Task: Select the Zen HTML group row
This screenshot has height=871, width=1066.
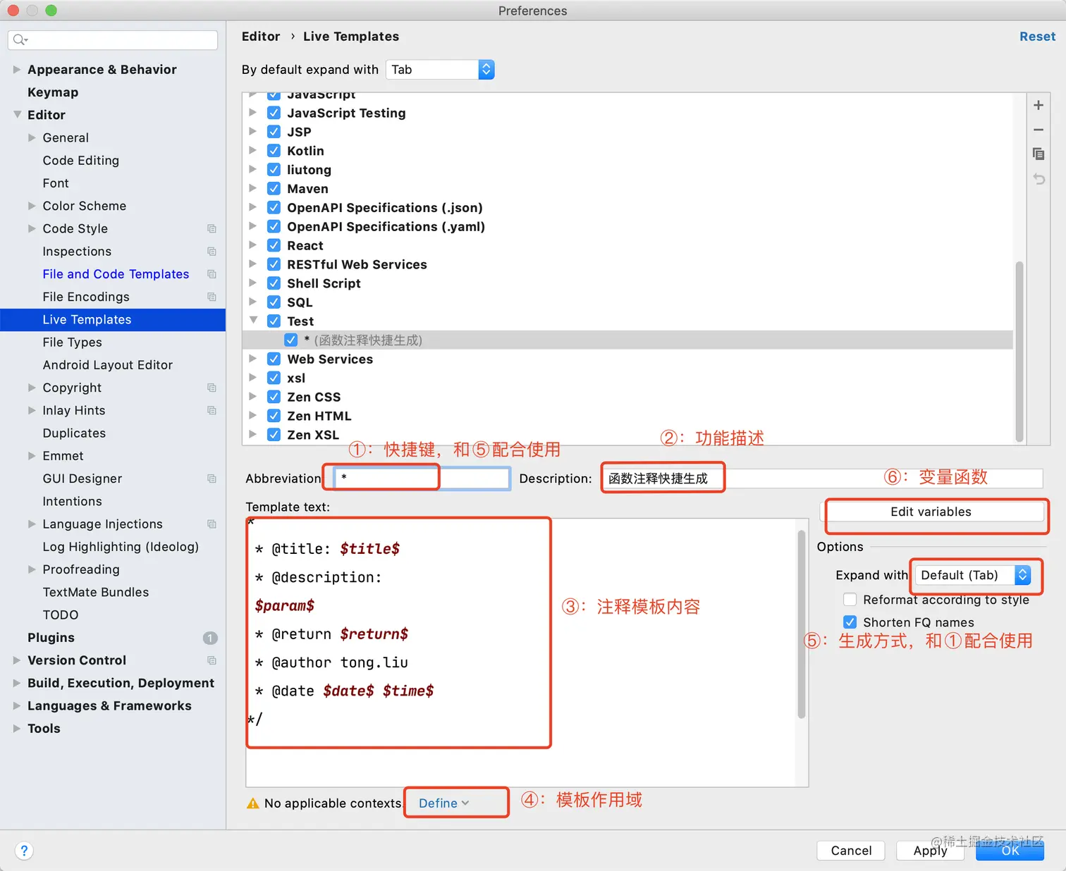Action: click(x=627, y=416)
